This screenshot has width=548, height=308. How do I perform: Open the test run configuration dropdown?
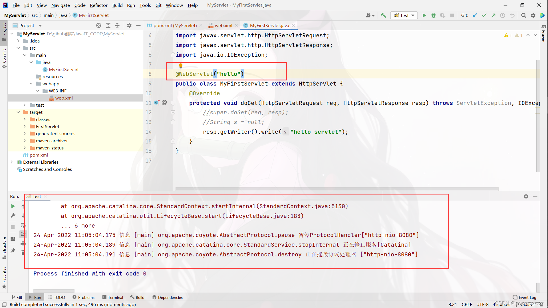[x=404, y=15]
